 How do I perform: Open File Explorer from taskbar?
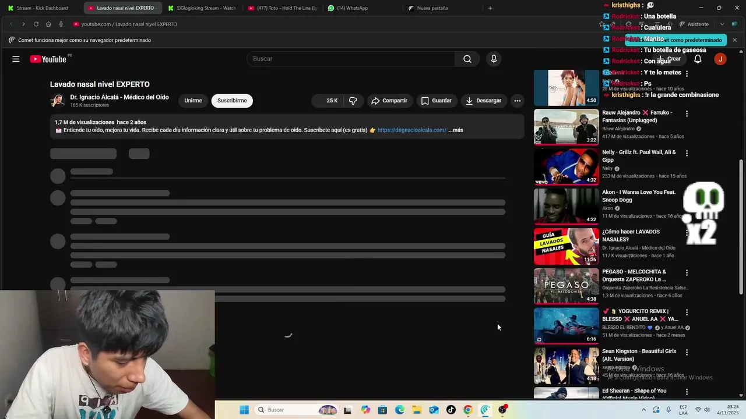tap(417, 410)
